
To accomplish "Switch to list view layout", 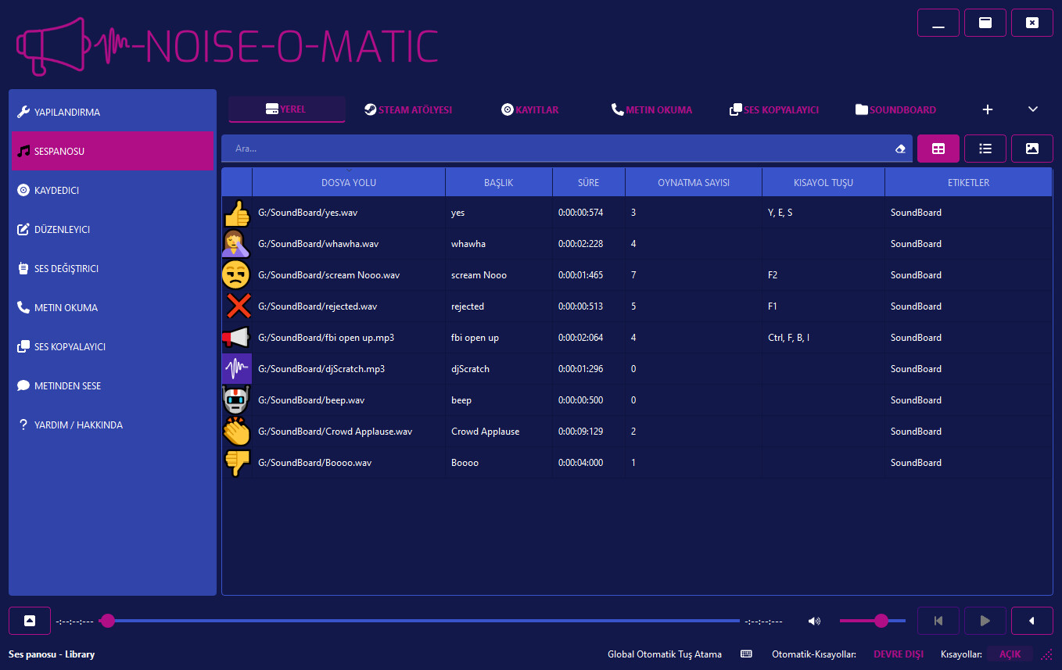I will pos(985,149).
